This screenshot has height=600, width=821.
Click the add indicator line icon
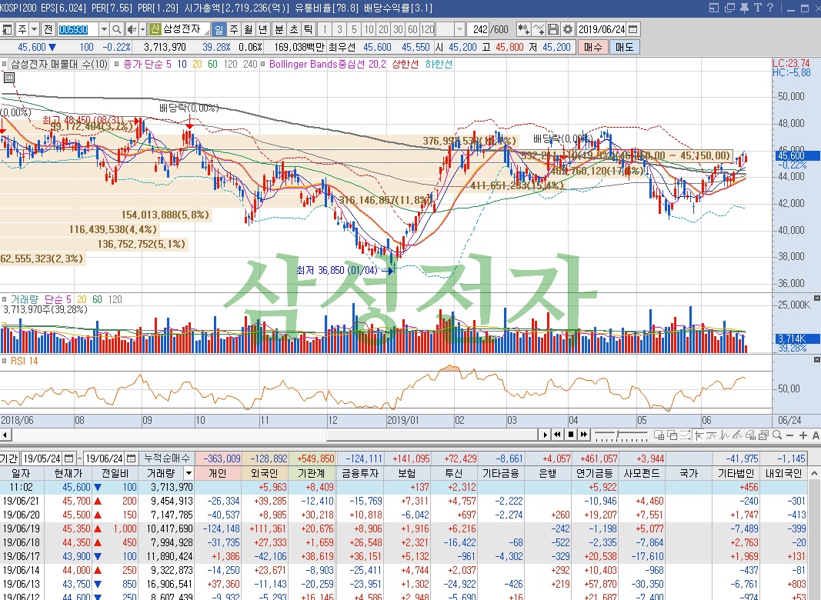click(x=539, y=29)
